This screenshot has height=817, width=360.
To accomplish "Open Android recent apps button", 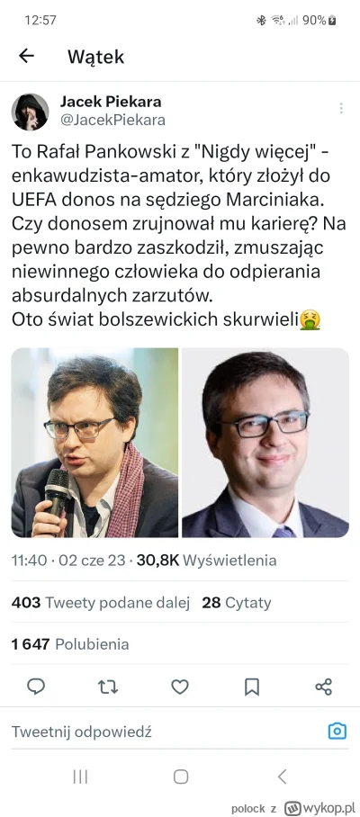I will click(80, 777).
